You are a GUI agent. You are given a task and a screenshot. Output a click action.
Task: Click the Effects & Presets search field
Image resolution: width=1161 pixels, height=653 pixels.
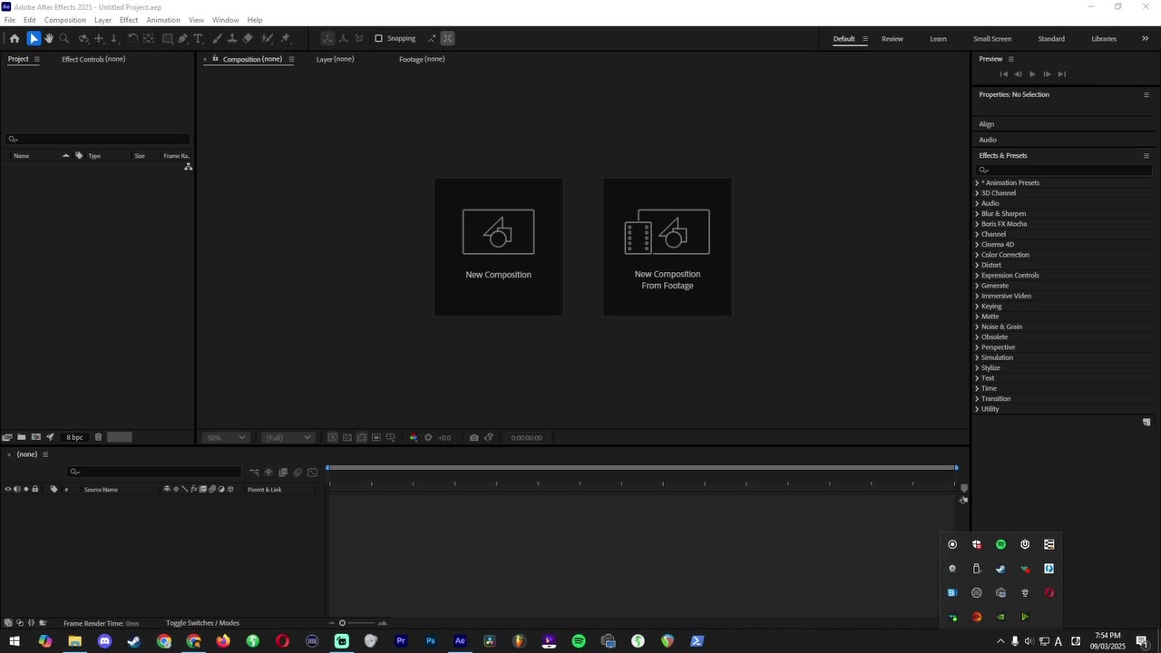tap(1064, 170)
